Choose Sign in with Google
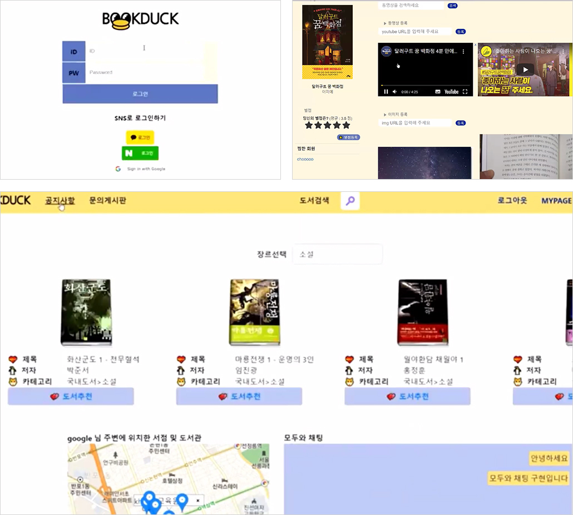 pos(140,169)
